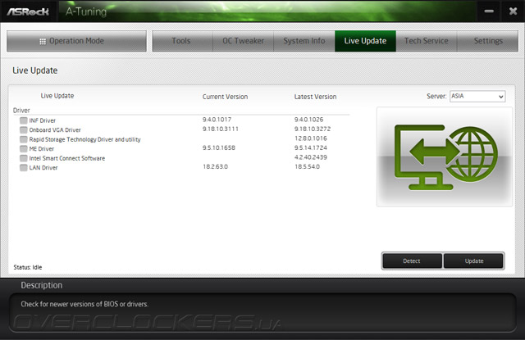Select the INF Driver row label
525x340 pixels.
pos(42,120)
